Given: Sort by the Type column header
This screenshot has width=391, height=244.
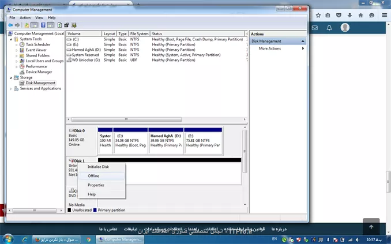Looking at the screenshot, I should point(122,33).
